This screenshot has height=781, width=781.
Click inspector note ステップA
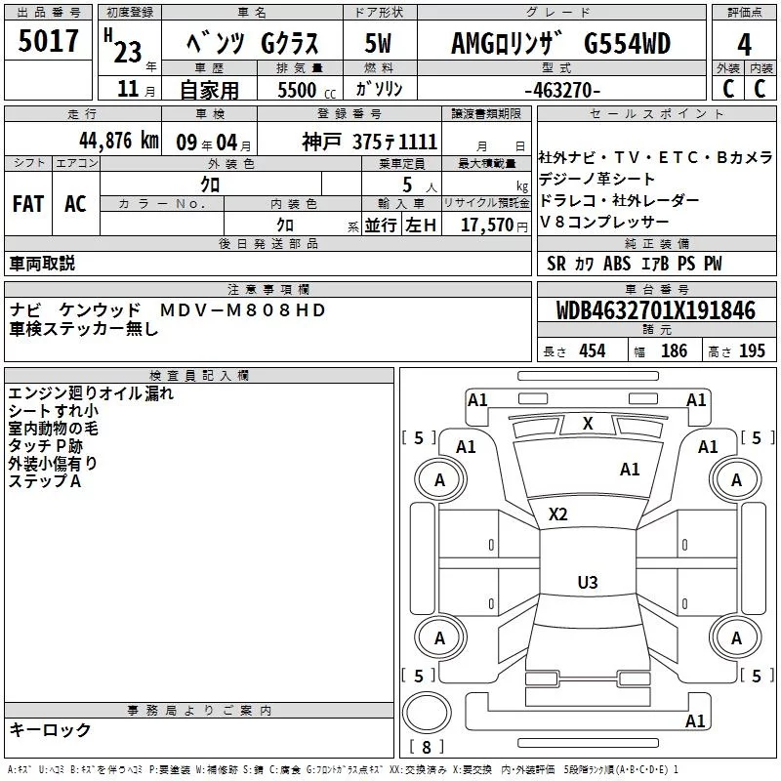click(44, 480)
